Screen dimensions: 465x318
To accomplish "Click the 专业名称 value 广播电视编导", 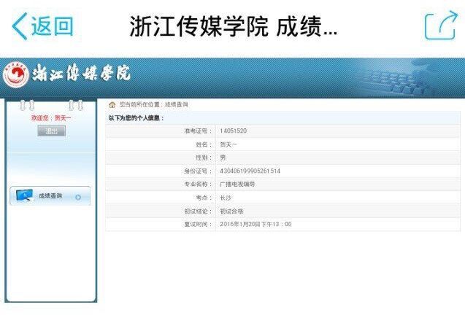I will 237,185.
